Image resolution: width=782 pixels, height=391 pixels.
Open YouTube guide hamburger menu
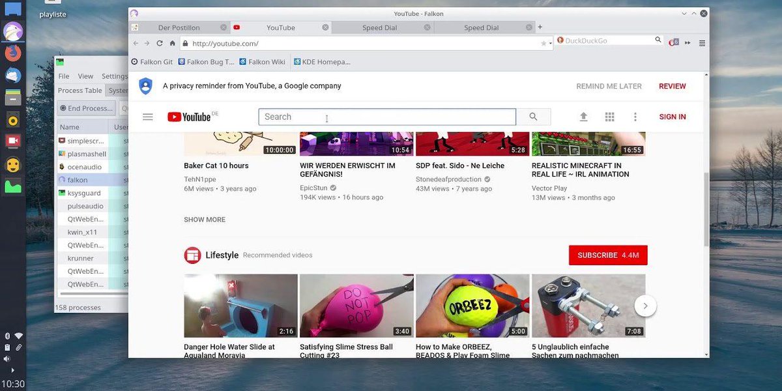coord(148,117)
